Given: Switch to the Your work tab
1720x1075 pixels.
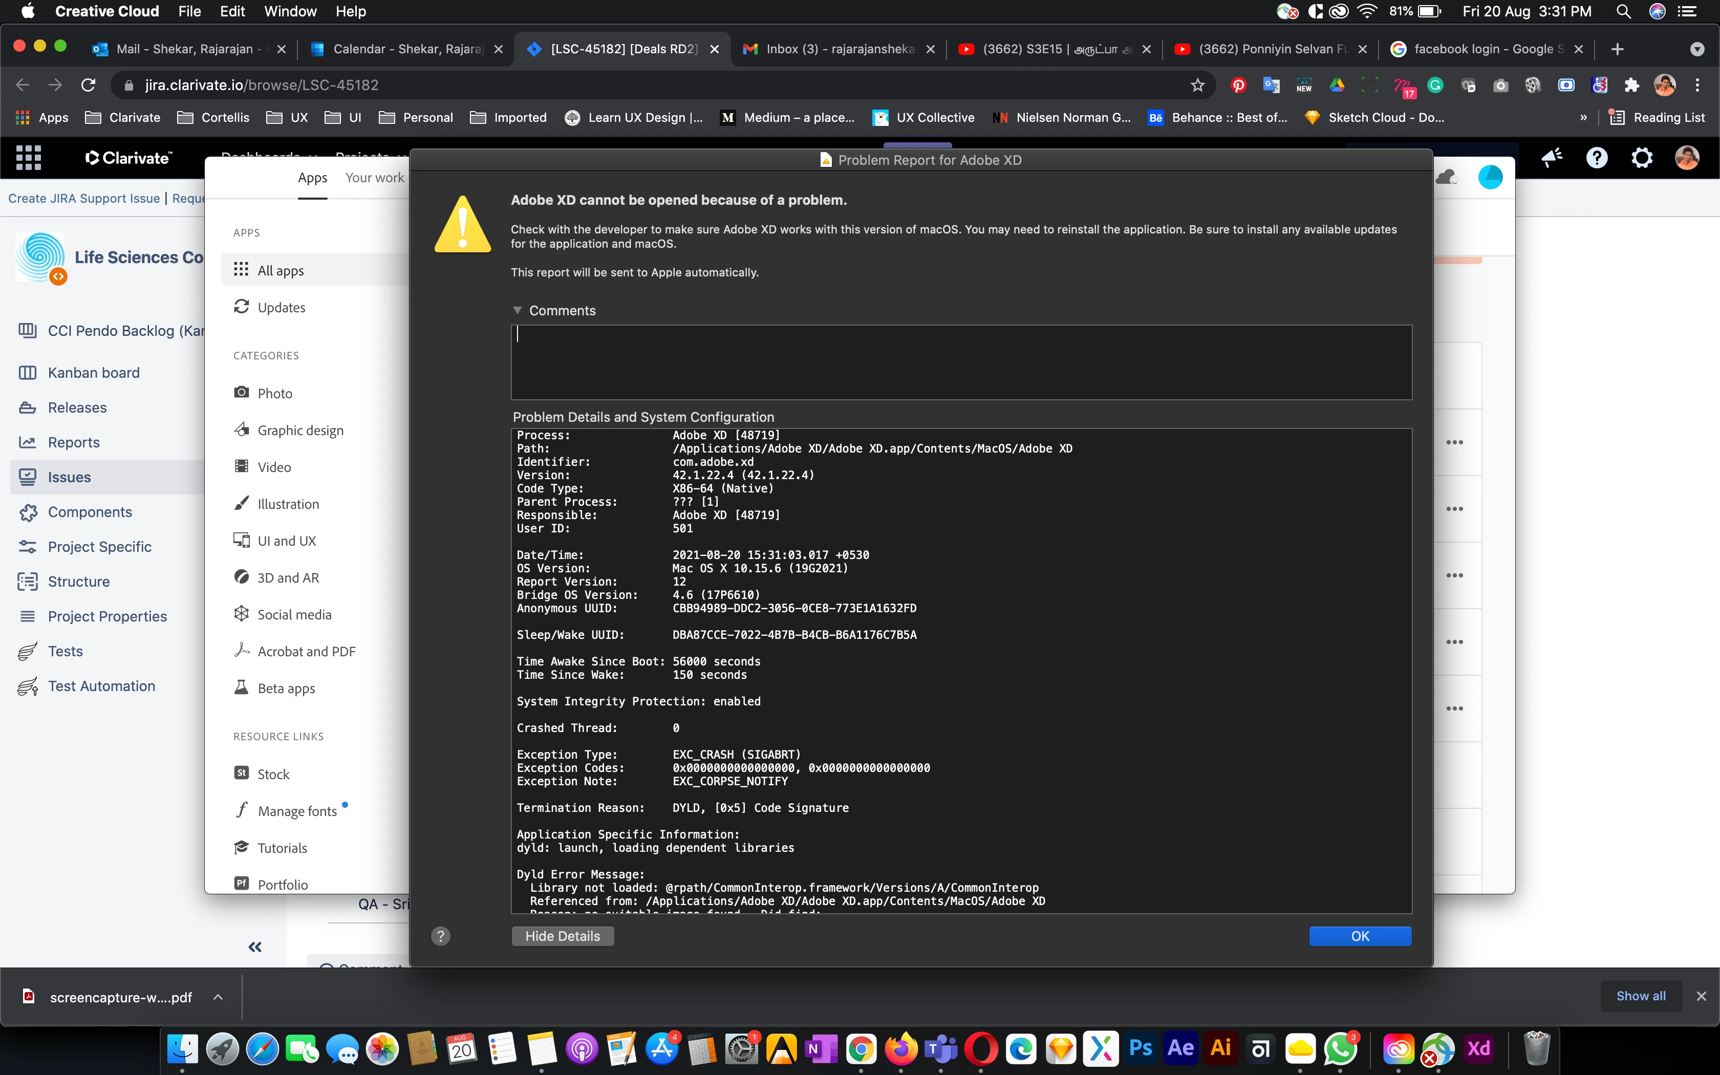Looking at the screenshot, I should click(375, 178).
